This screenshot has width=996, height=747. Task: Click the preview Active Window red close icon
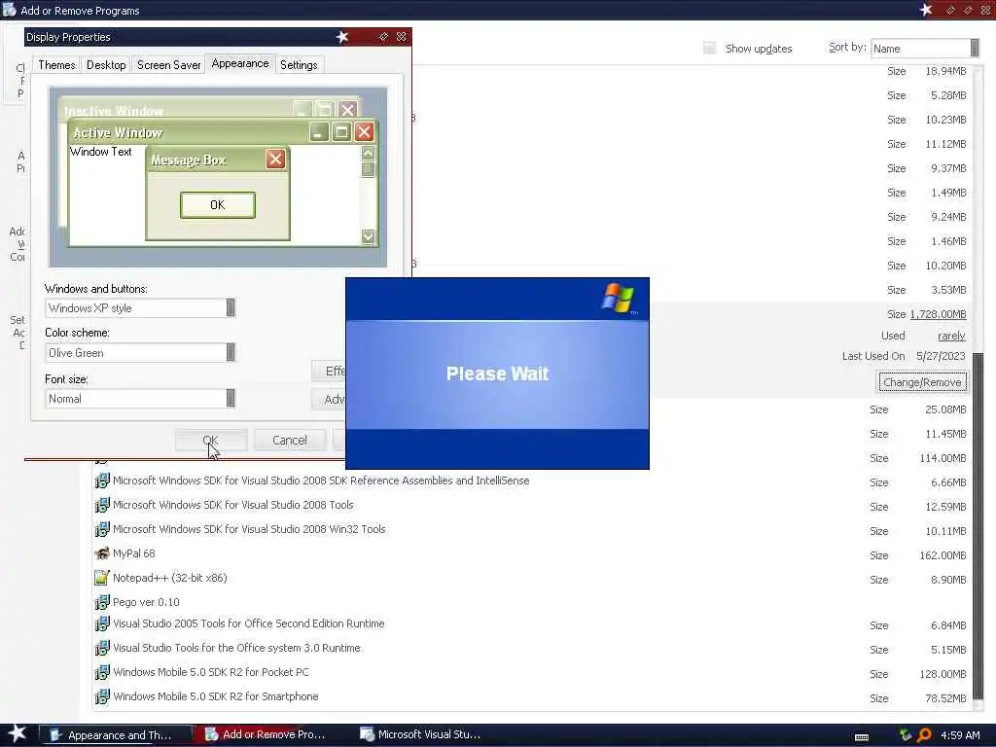364,131
